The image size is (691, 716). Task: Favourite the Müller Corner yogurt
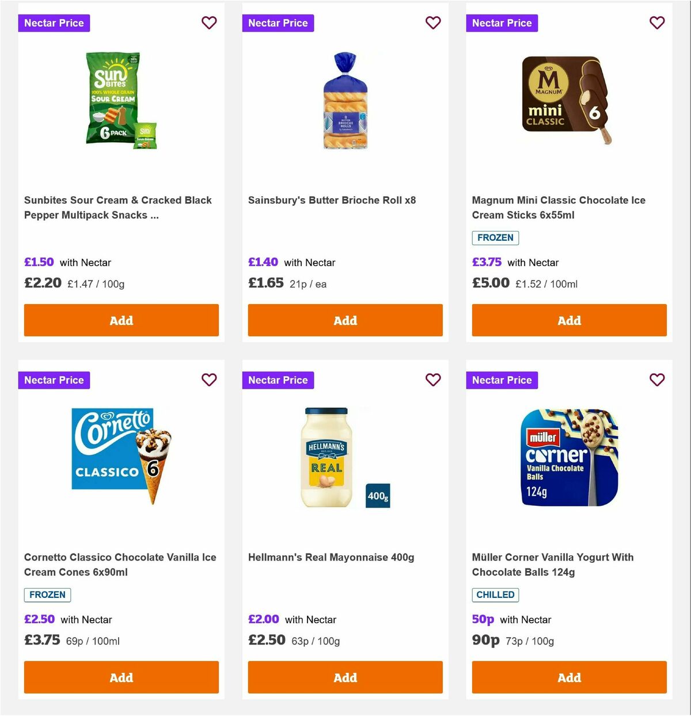657,380
